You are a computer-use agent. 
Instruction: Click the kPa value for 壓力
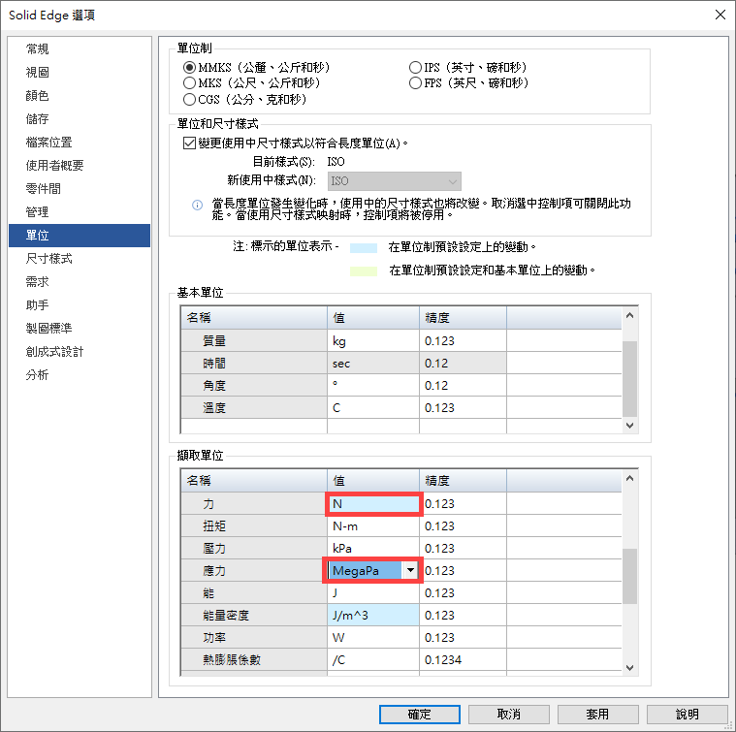coord(373,548)
